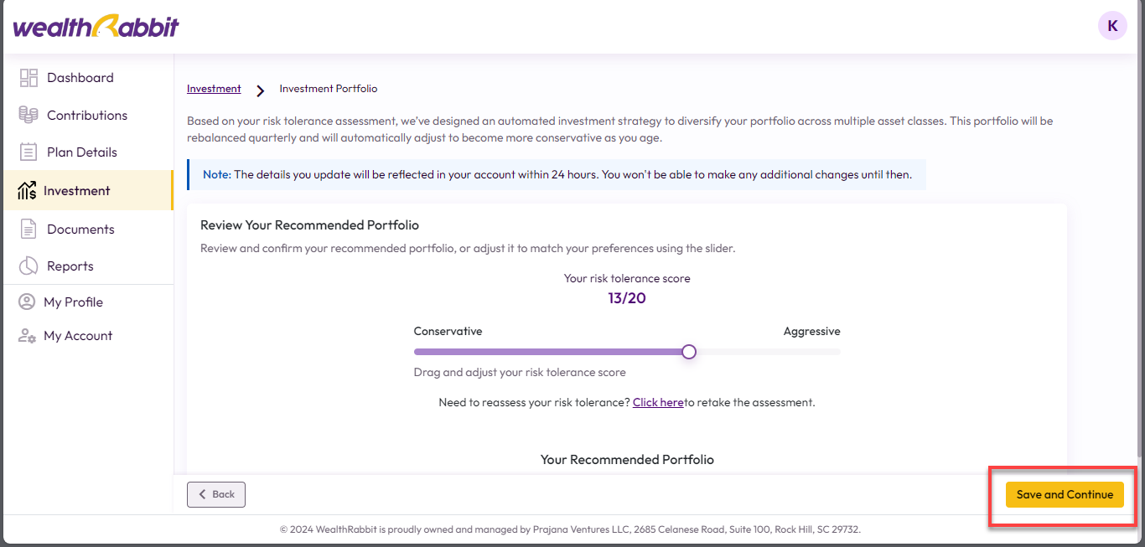
Task: Go to Investment via breadcrumb link
Action: click(214, 89)
